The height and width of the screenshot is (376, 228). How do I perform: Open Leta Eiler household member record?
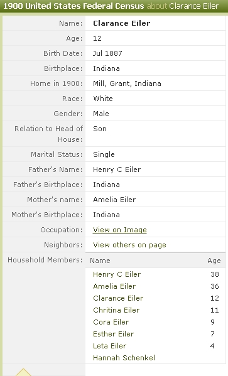pyautogui.click(x=109, y=346)
